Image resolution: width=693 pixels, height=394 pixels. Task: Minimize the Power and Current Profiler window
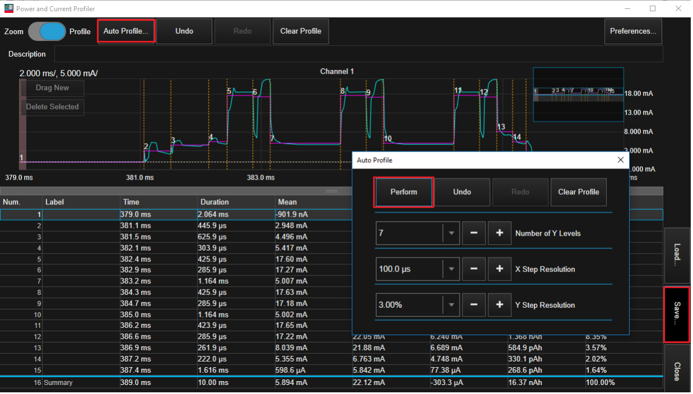pos(627,8)
